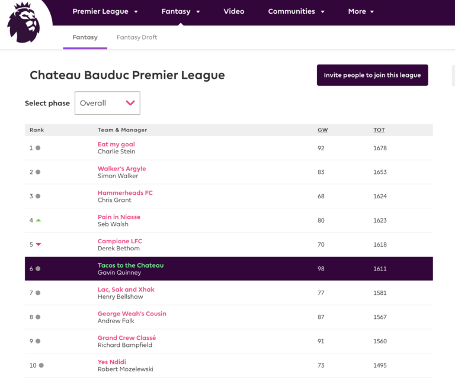Open the Walker's Argyle team link

[x=121, y=169]
